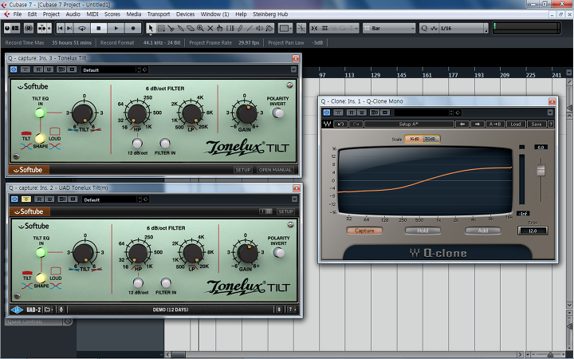This screenshot has height=359, width=574.
Task: Click Capture button in Q-Clone
Action: [x=364, y=231]
